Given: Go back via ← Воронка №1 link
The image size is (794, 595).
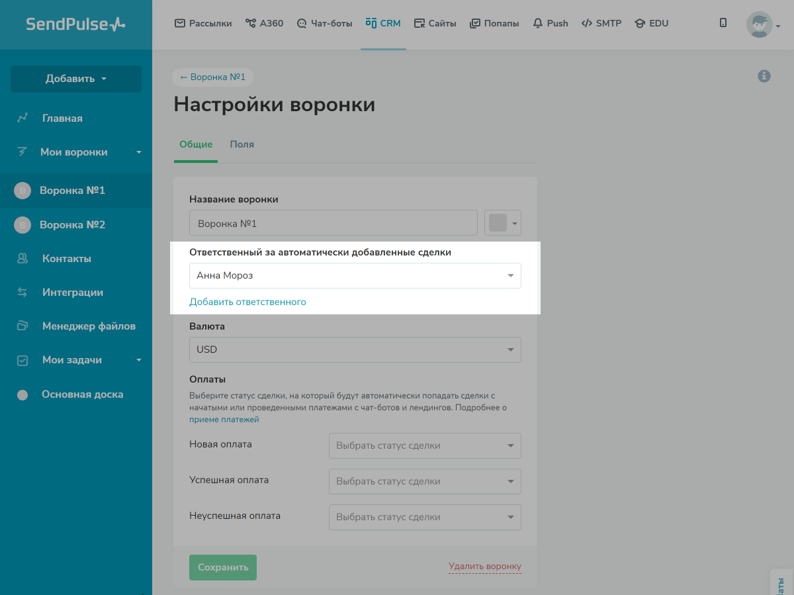Looking at the screenshot, I should tap(212, 77).
